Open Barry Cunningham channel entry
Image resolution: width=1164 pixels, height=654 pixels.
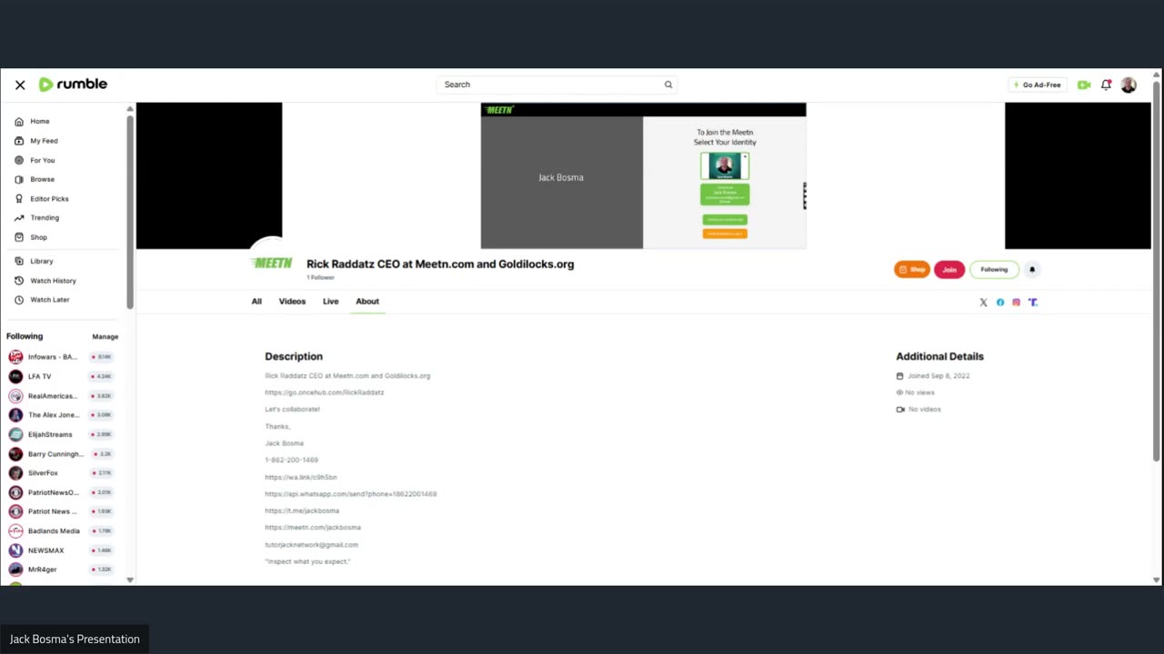coord(59,454)
